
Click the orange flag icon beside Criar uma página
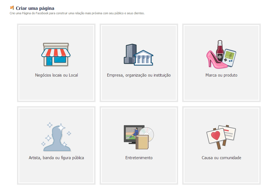point(12,8)
